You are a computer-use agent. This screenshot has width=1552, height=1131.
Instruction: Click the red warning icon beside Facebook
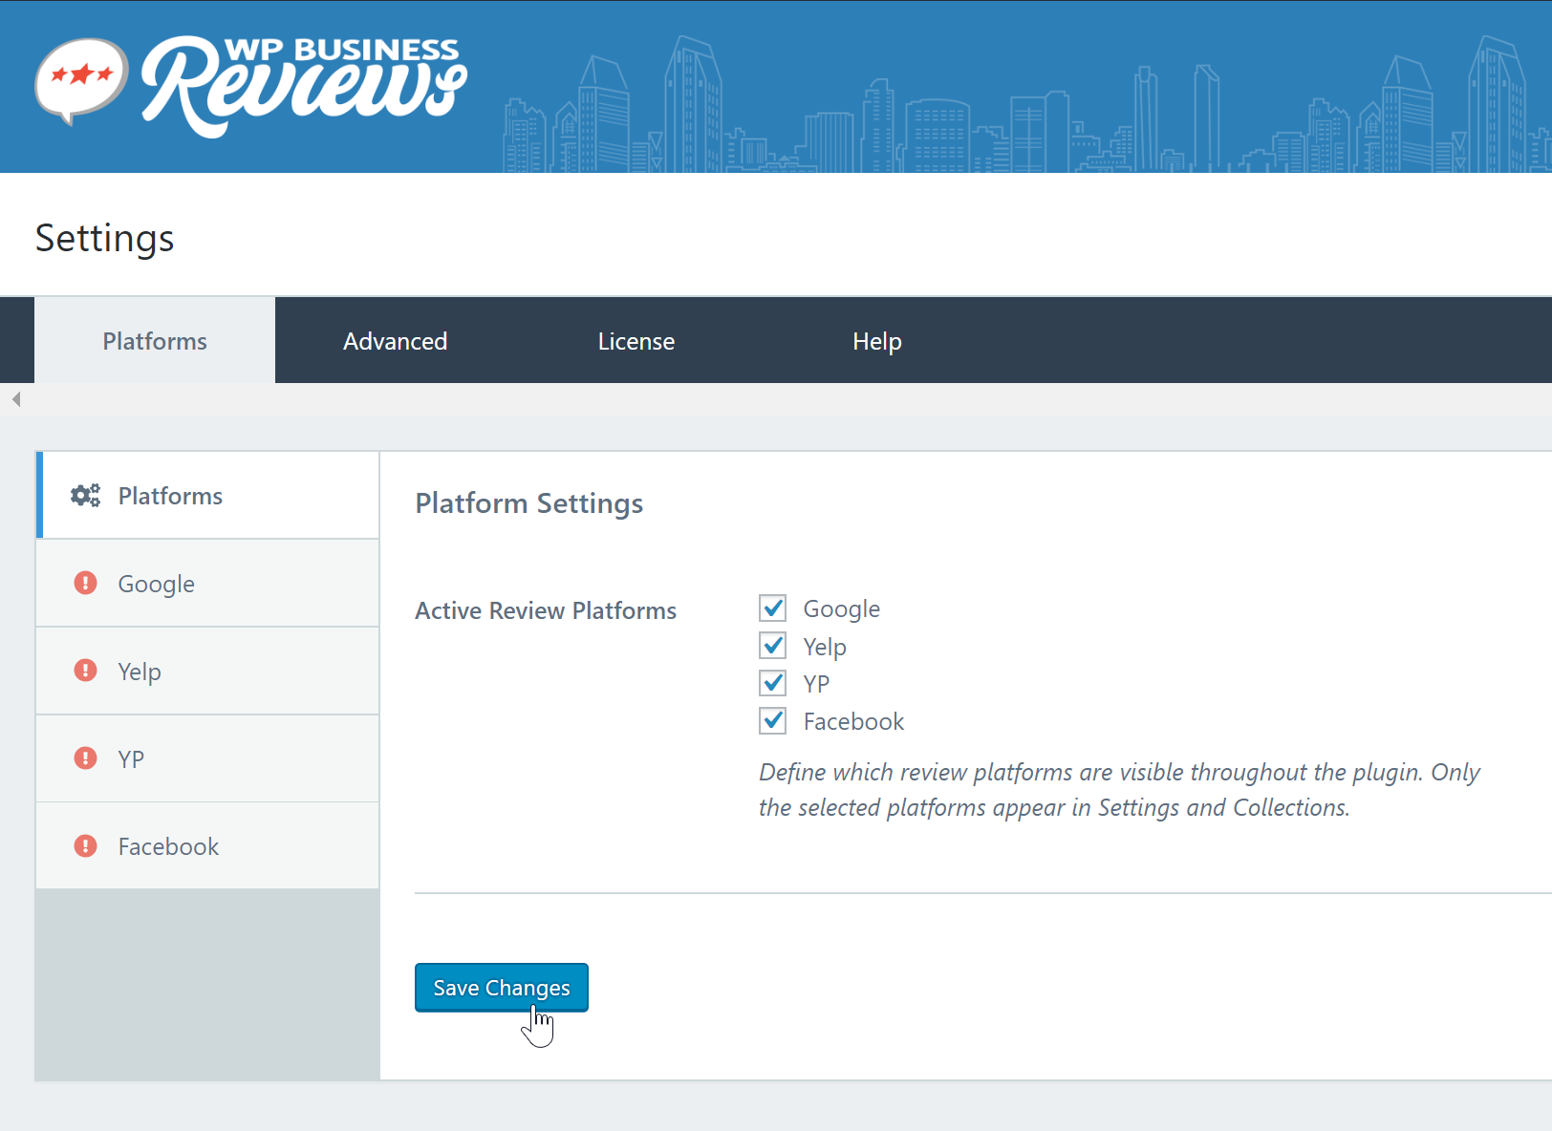click(85, 846)
